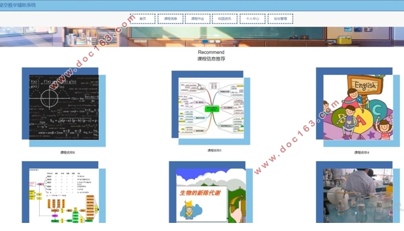
Task: Open the 课程信息 menu item
Action: 170,19
